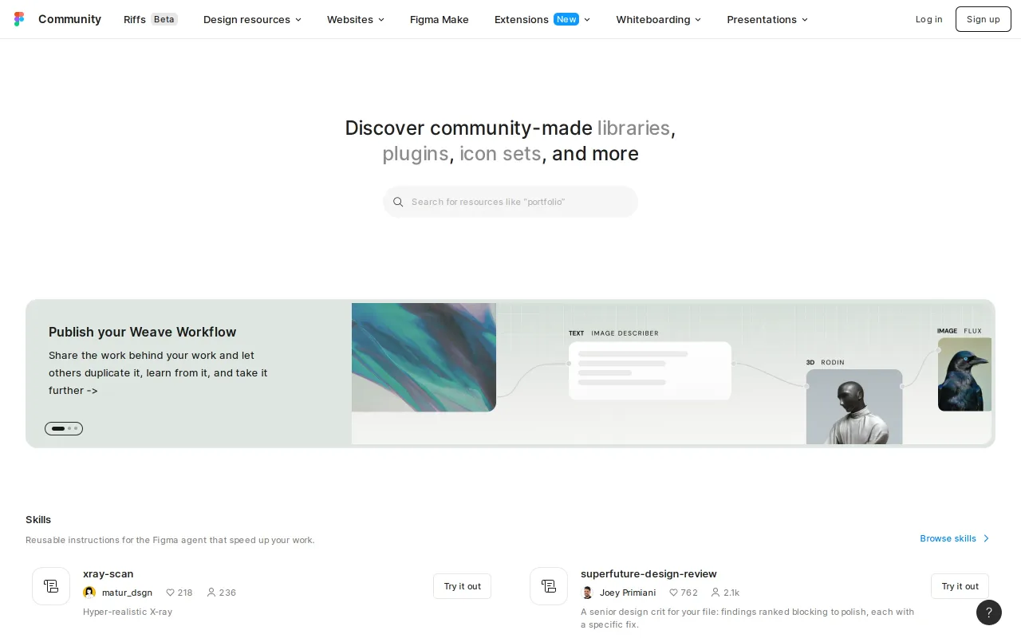The height and width of the screenshot is (638, 1021).
Task: Open the help question mark button
Action: click(x=989, y=612)
